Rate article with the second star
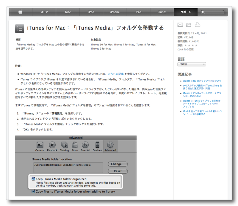The height and width of the screenshot is (206, 238). point(189,45)
